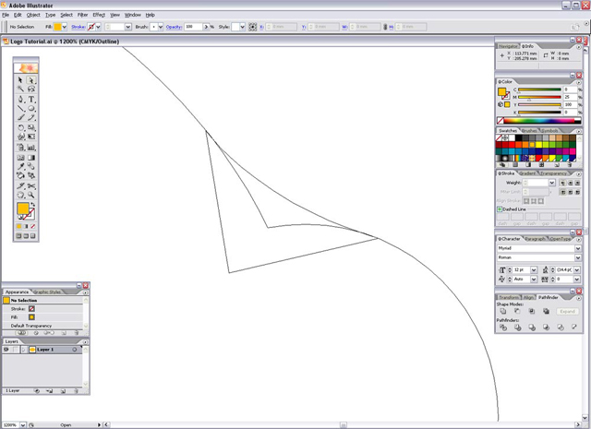Open the Object menu
The image size is (591, 429).
[x=33, y=15]
